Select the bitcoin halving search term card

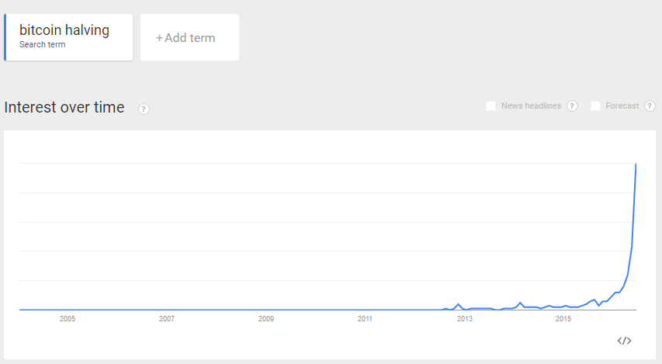click(68, 37)
